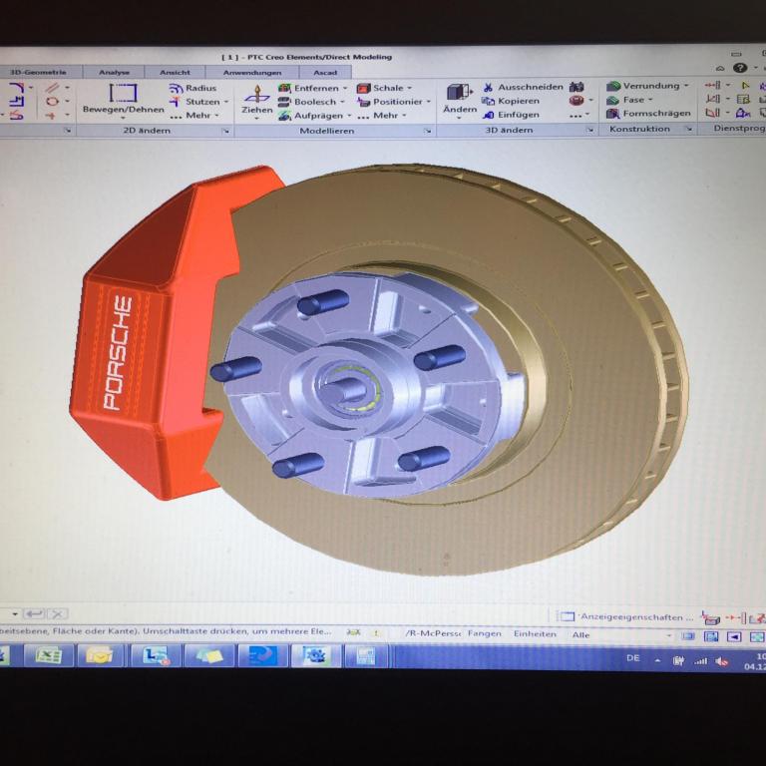
Task: Click the Fangen button in status bar
Action: pos(485,634)
